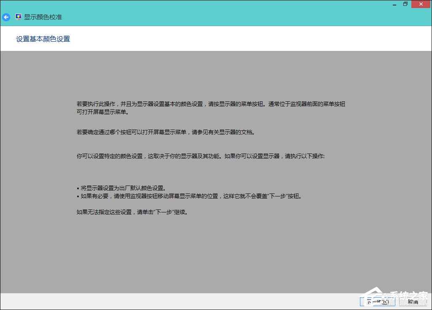Click the gray calibration preview area
Image resolution: width=432 pixels, height=310 pixels.
pyautogui.click(x=216, y=252)
